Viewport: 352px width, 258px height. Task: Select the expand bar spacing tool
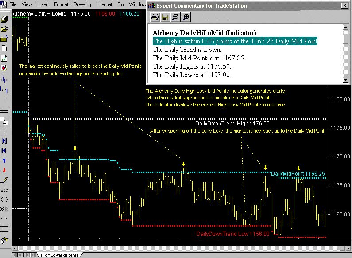(x=4, y=90)
